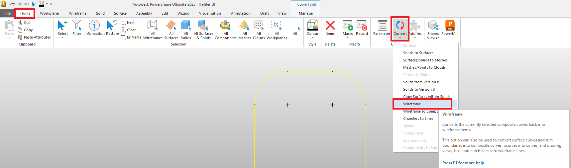This screenshot has height=168, width=571.
Task: Switch to the Visualisation tab
Action: (210, 13)
